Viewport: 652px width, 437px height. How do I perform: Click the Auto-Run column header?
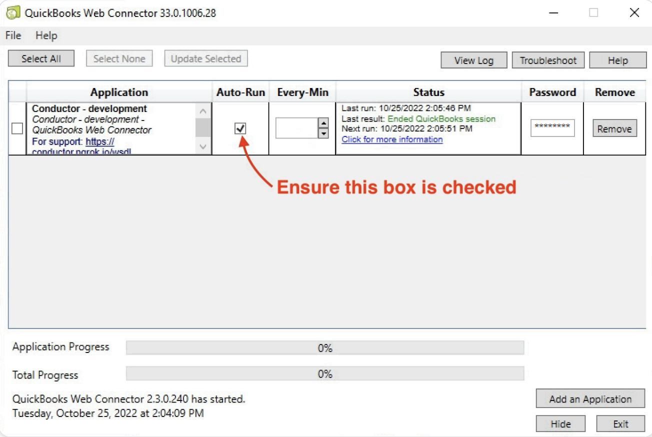pos(240,92)
